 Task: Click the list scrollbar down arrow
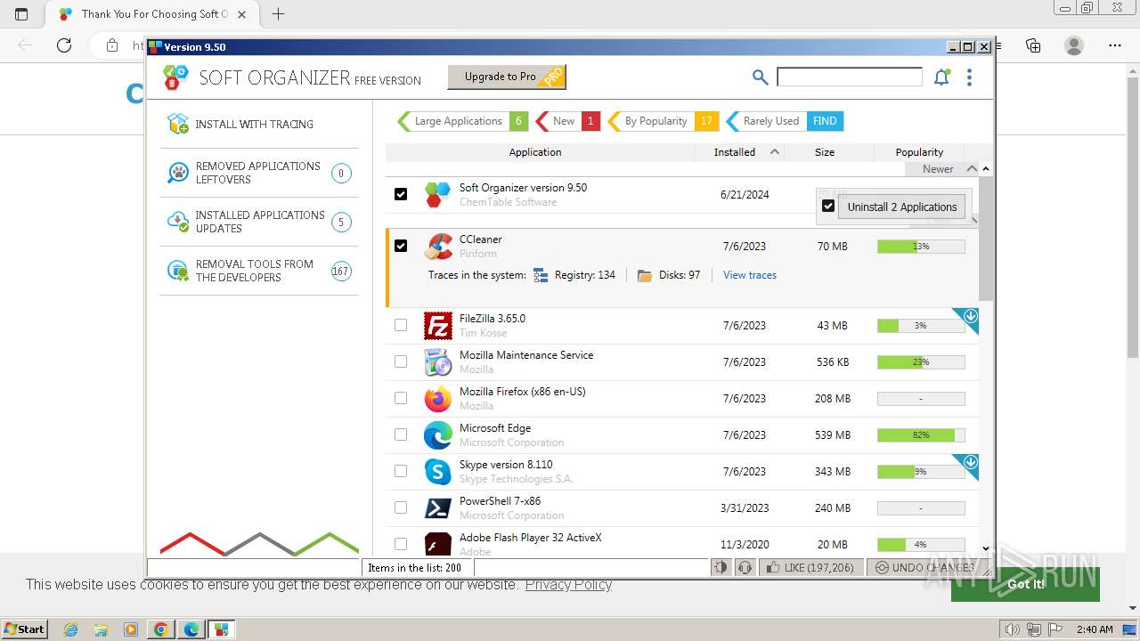985,549
